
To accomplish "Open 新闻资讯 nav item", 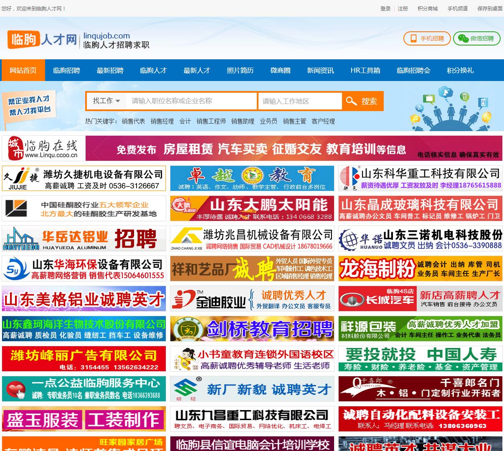I will tap(320, 70).
